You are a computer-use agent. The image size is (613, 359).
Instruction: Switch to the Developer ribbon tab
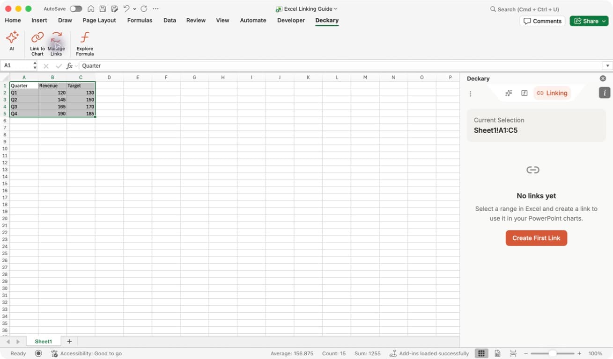(291, 20)
